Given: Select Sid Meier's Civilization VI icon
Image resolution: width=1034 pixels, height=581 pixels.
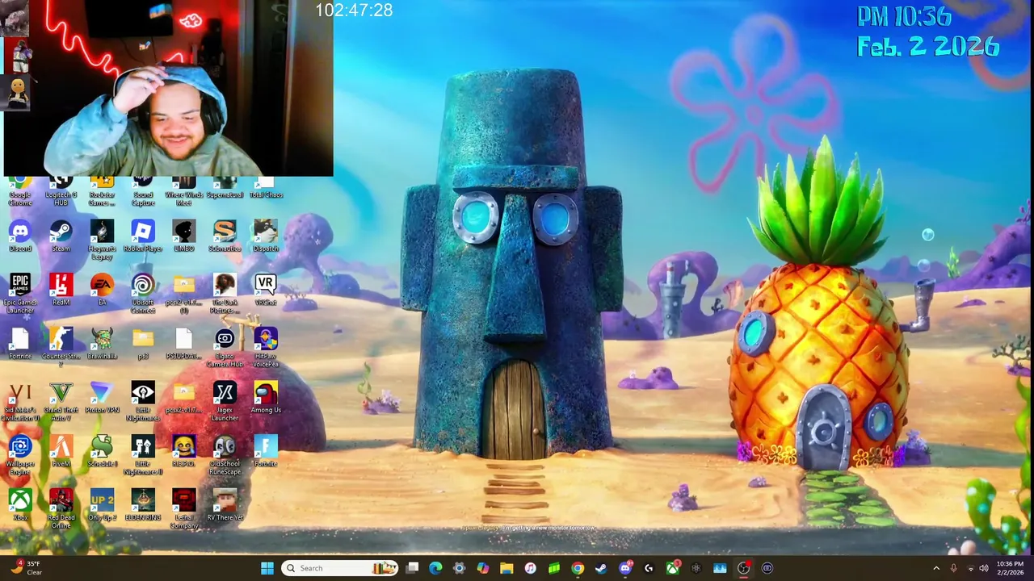Looking at the screenshot, I should 20,401.
